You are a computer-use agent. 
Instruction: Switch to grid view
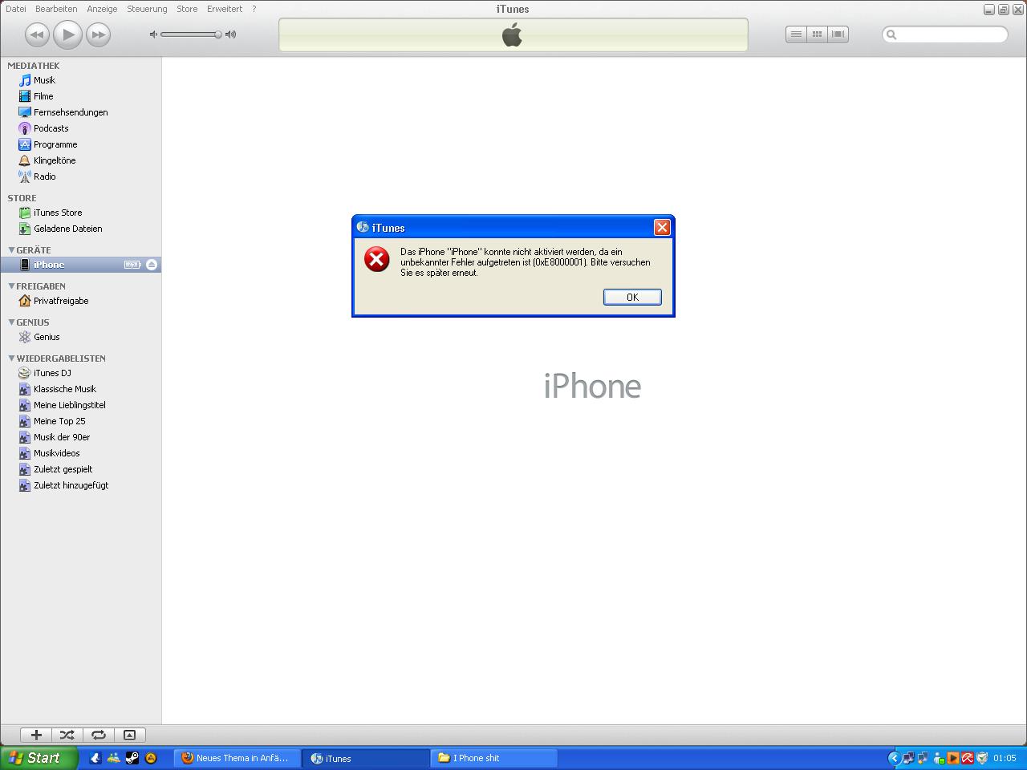pos(817,34)
